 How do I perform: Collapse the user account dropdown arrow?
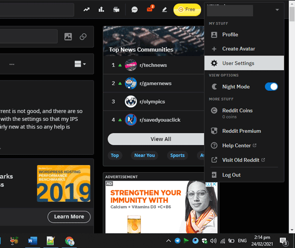[x=277, y=10]
